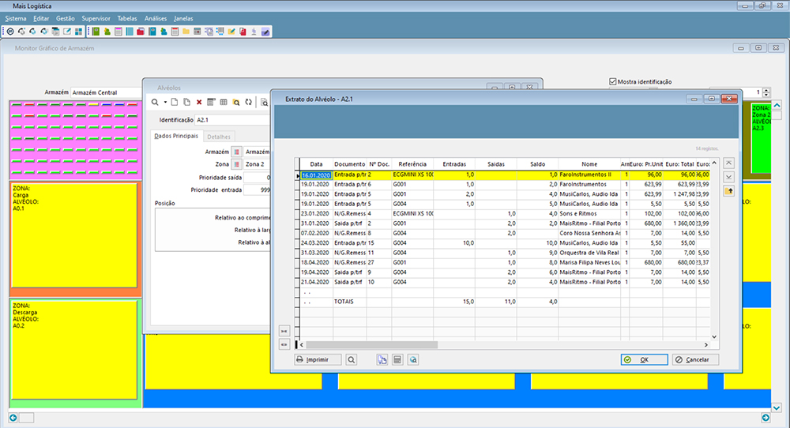Screen dimensions: 790x428
Task: Click the yellow up-arrow icon beside grid
Action: pos(729,191)
